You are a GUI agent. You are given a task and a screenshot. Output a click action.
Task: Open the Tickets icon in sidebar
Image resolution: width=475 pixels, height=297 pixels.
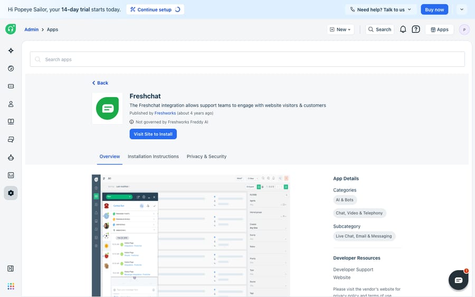pyautogui.click(x=11, y=87)
